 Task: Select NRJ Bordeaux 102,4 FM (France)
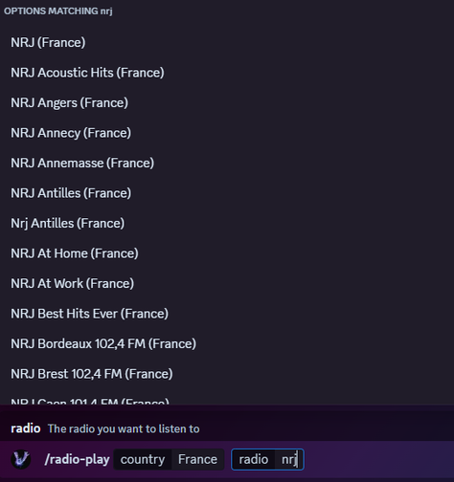tap(227, 343)
